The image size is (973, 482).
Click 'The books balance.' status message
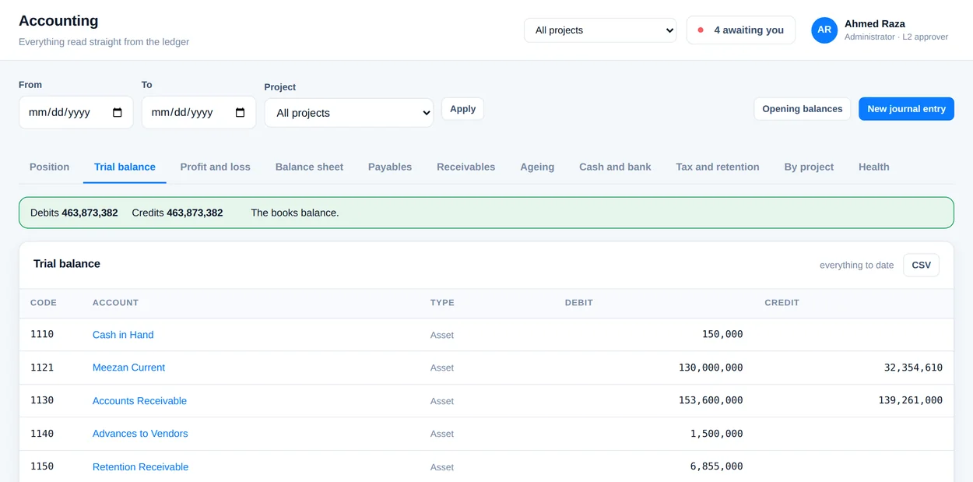295,213
